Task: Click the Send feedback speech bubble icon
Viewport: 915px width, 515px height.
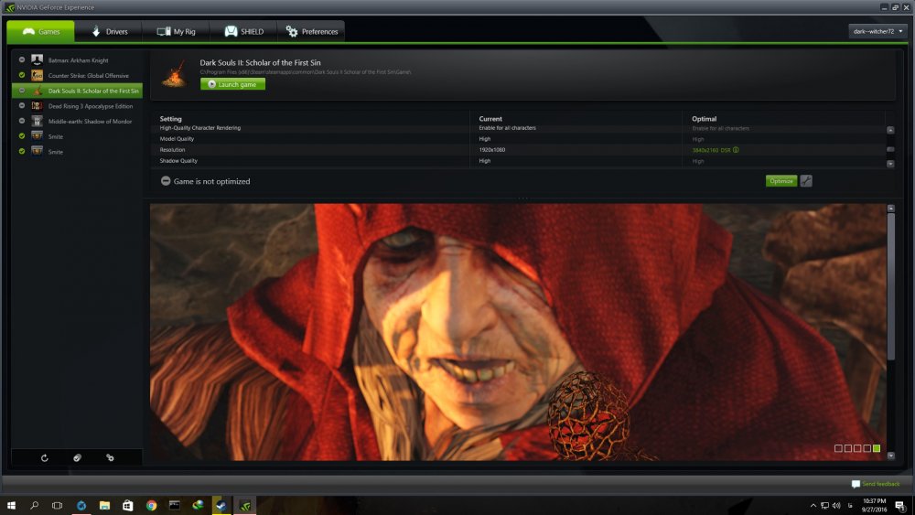Action: point(856,484)
